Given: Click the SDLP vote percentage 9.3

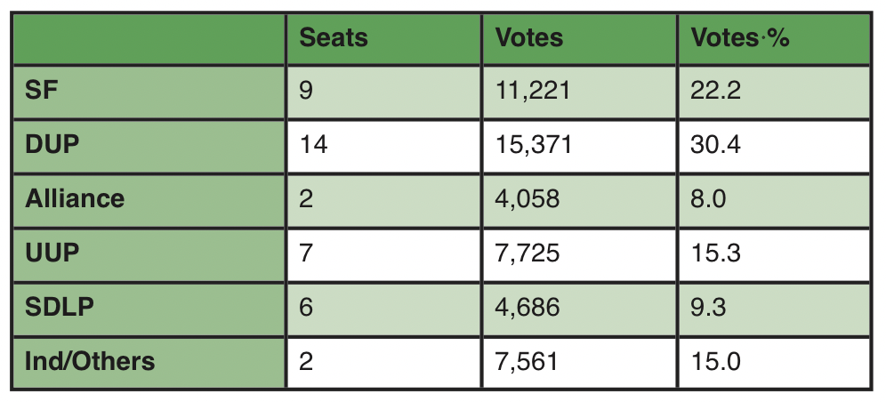Looking at the screenshot, I should (709, 307).
